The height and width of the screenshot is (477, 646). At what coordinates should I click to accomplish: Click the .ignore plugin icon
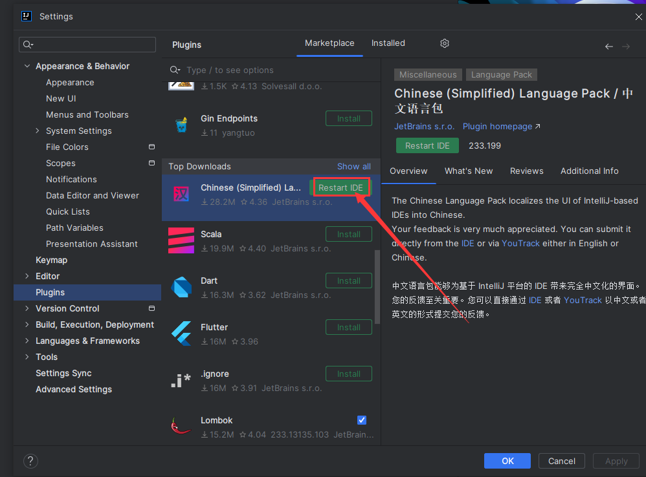[181, 380]
